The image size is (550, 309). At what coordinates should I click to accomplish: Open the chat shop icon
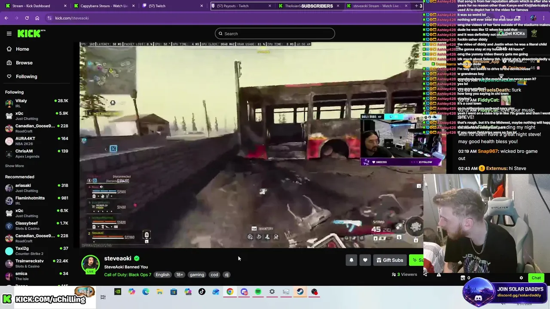[x=463, y=278]
